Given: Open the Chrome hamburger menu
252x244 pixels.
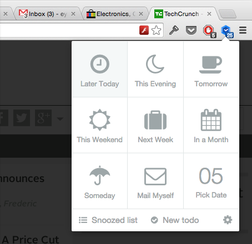Looking at the screenshot, I should [243, 30].
